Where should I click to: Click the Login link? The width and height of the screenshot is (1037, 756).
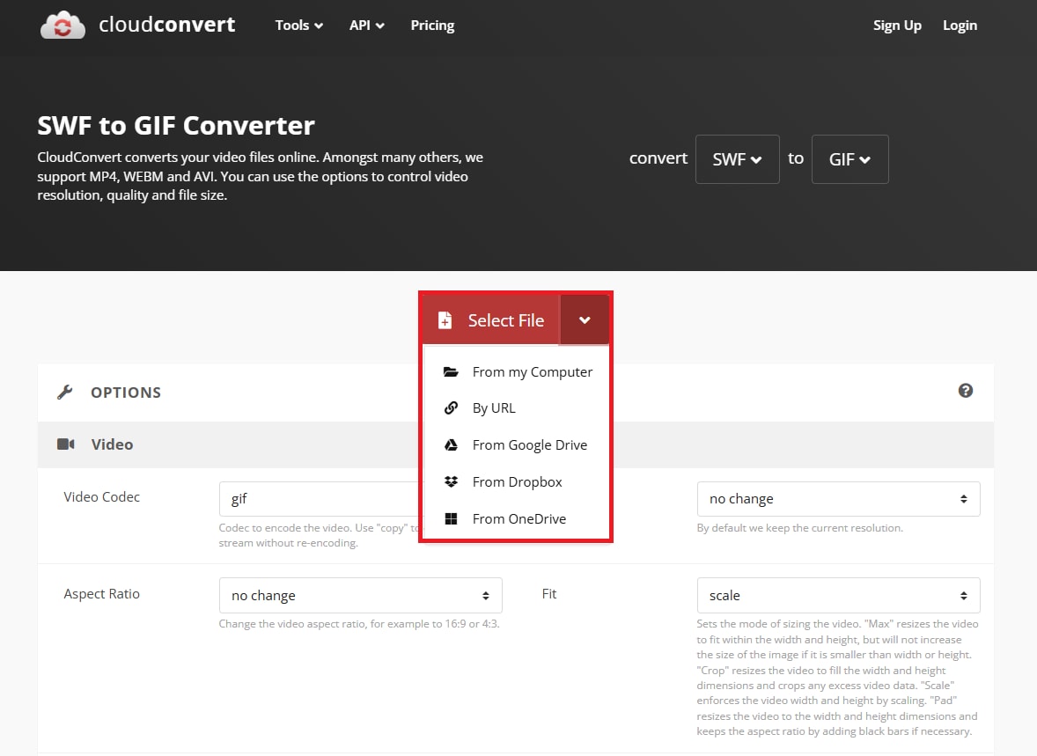pyautogui.click(x=960, y=26)
